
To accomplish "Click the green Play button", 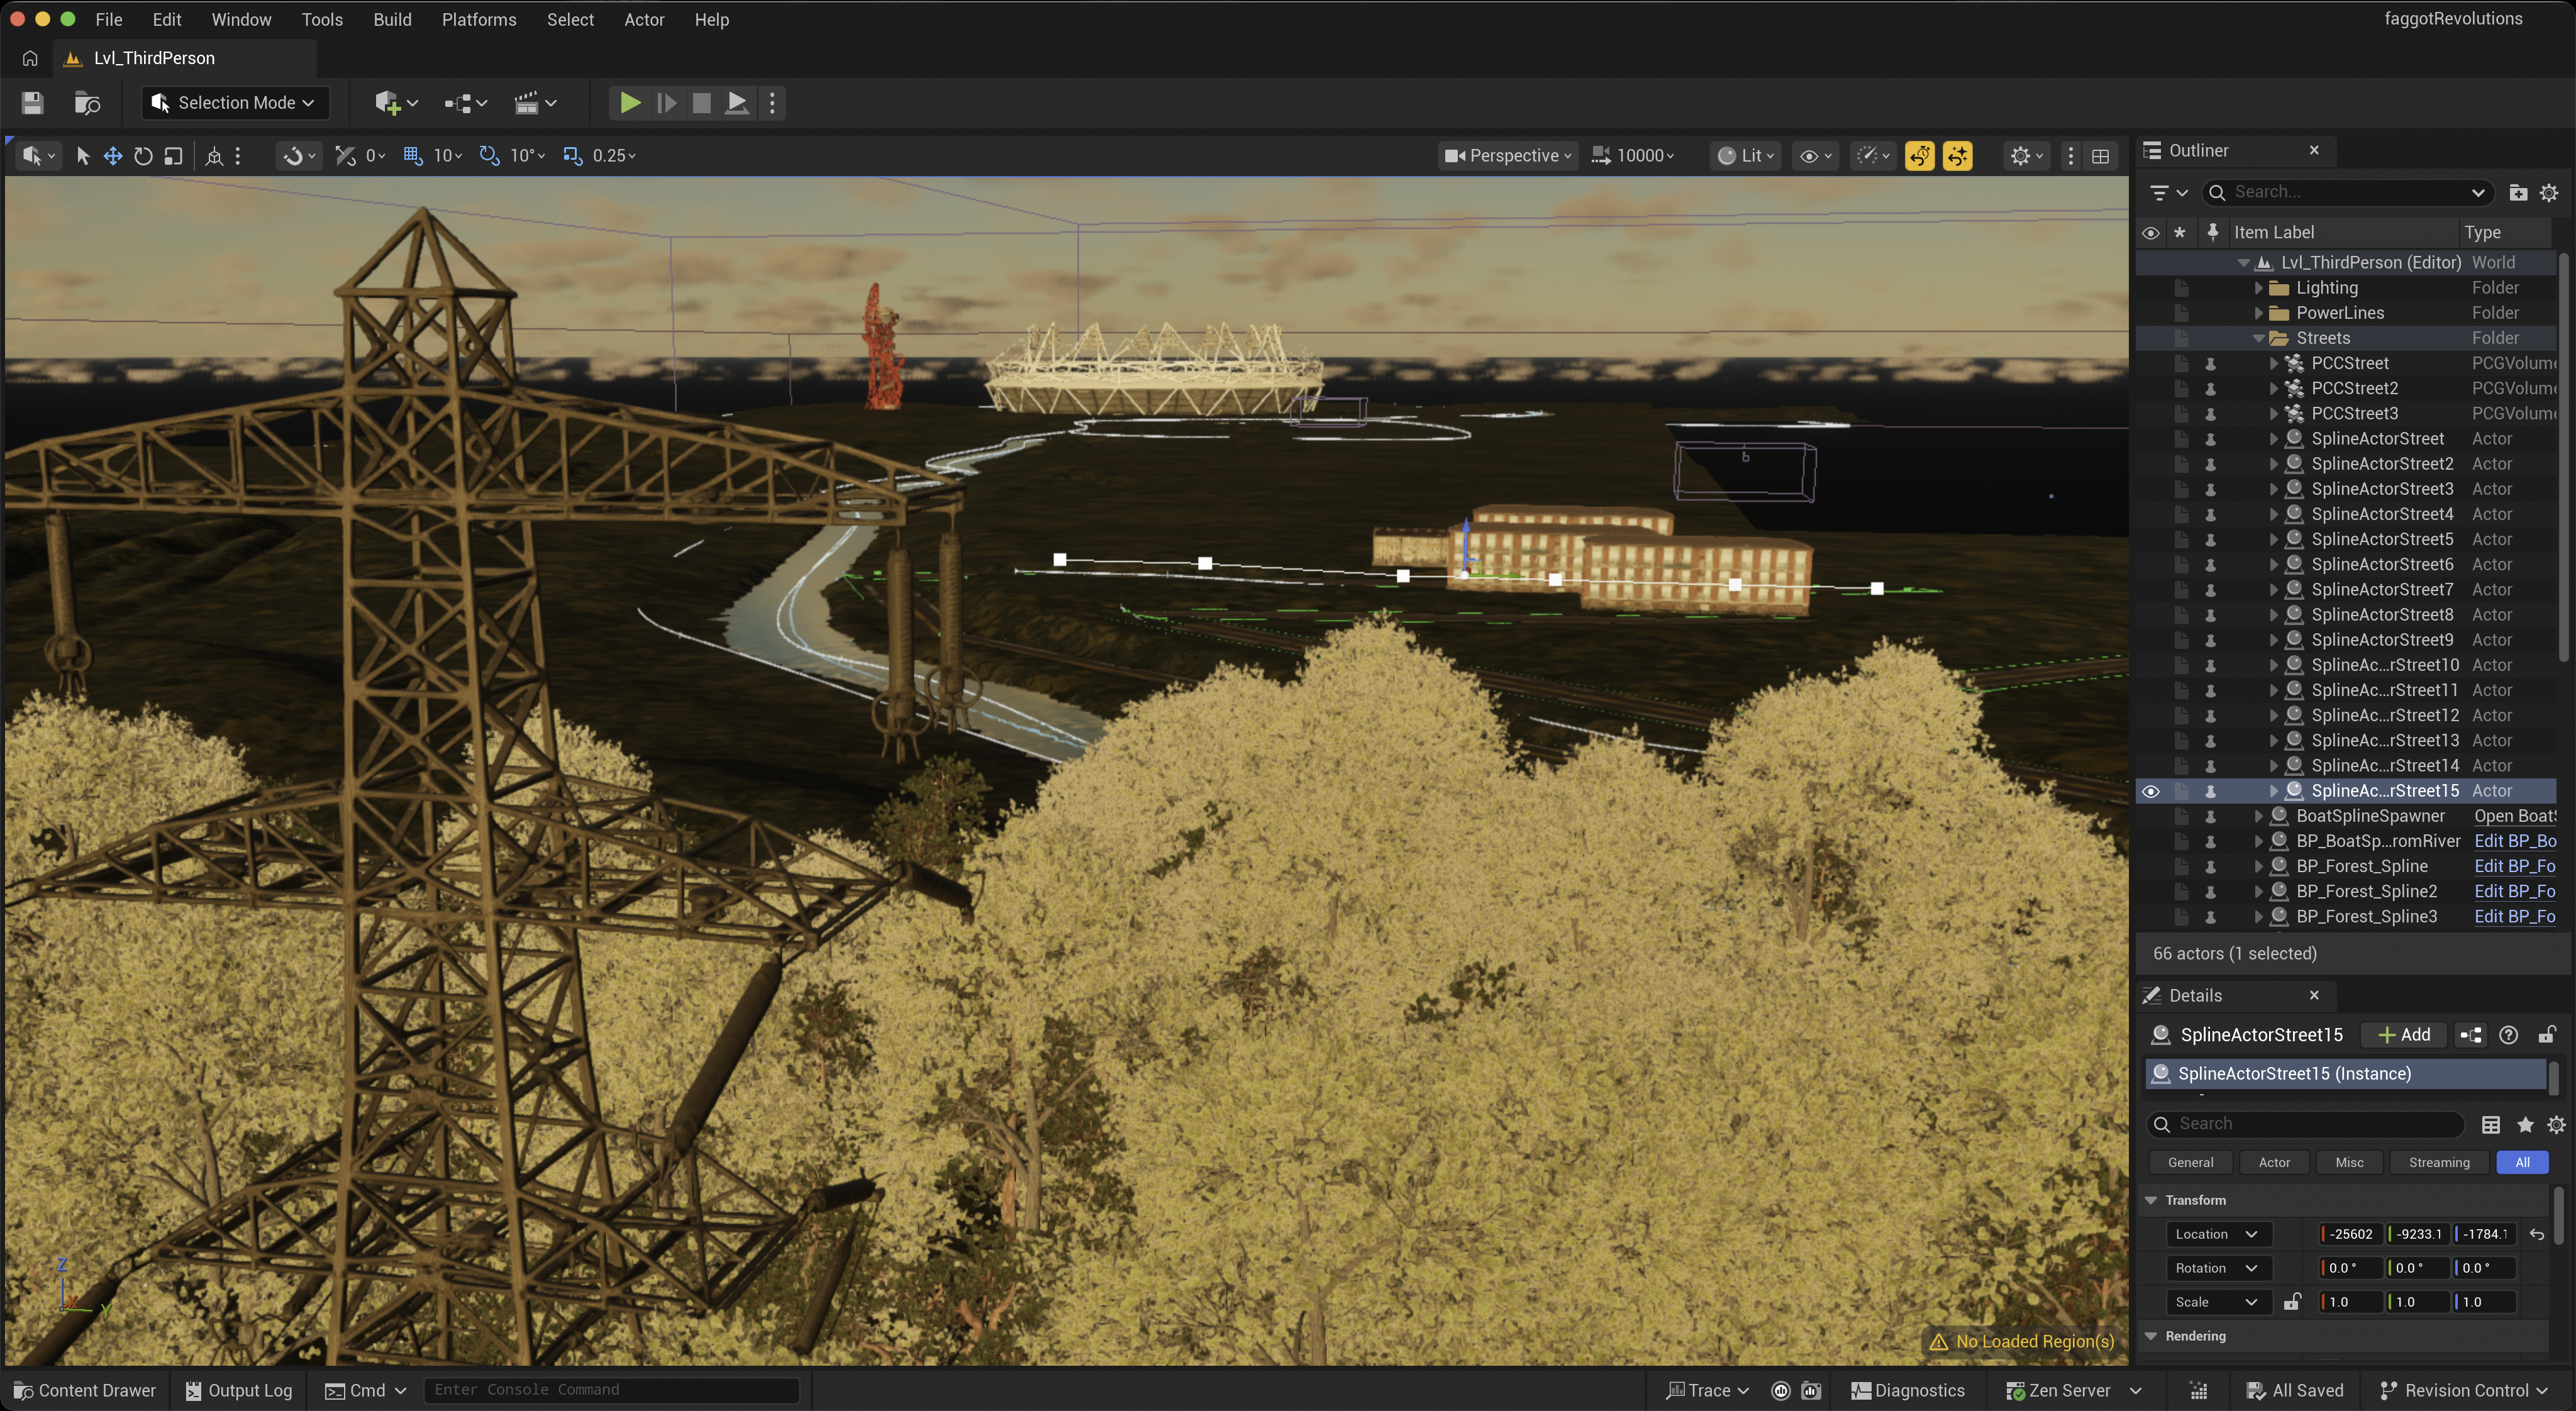I will 629,102.
